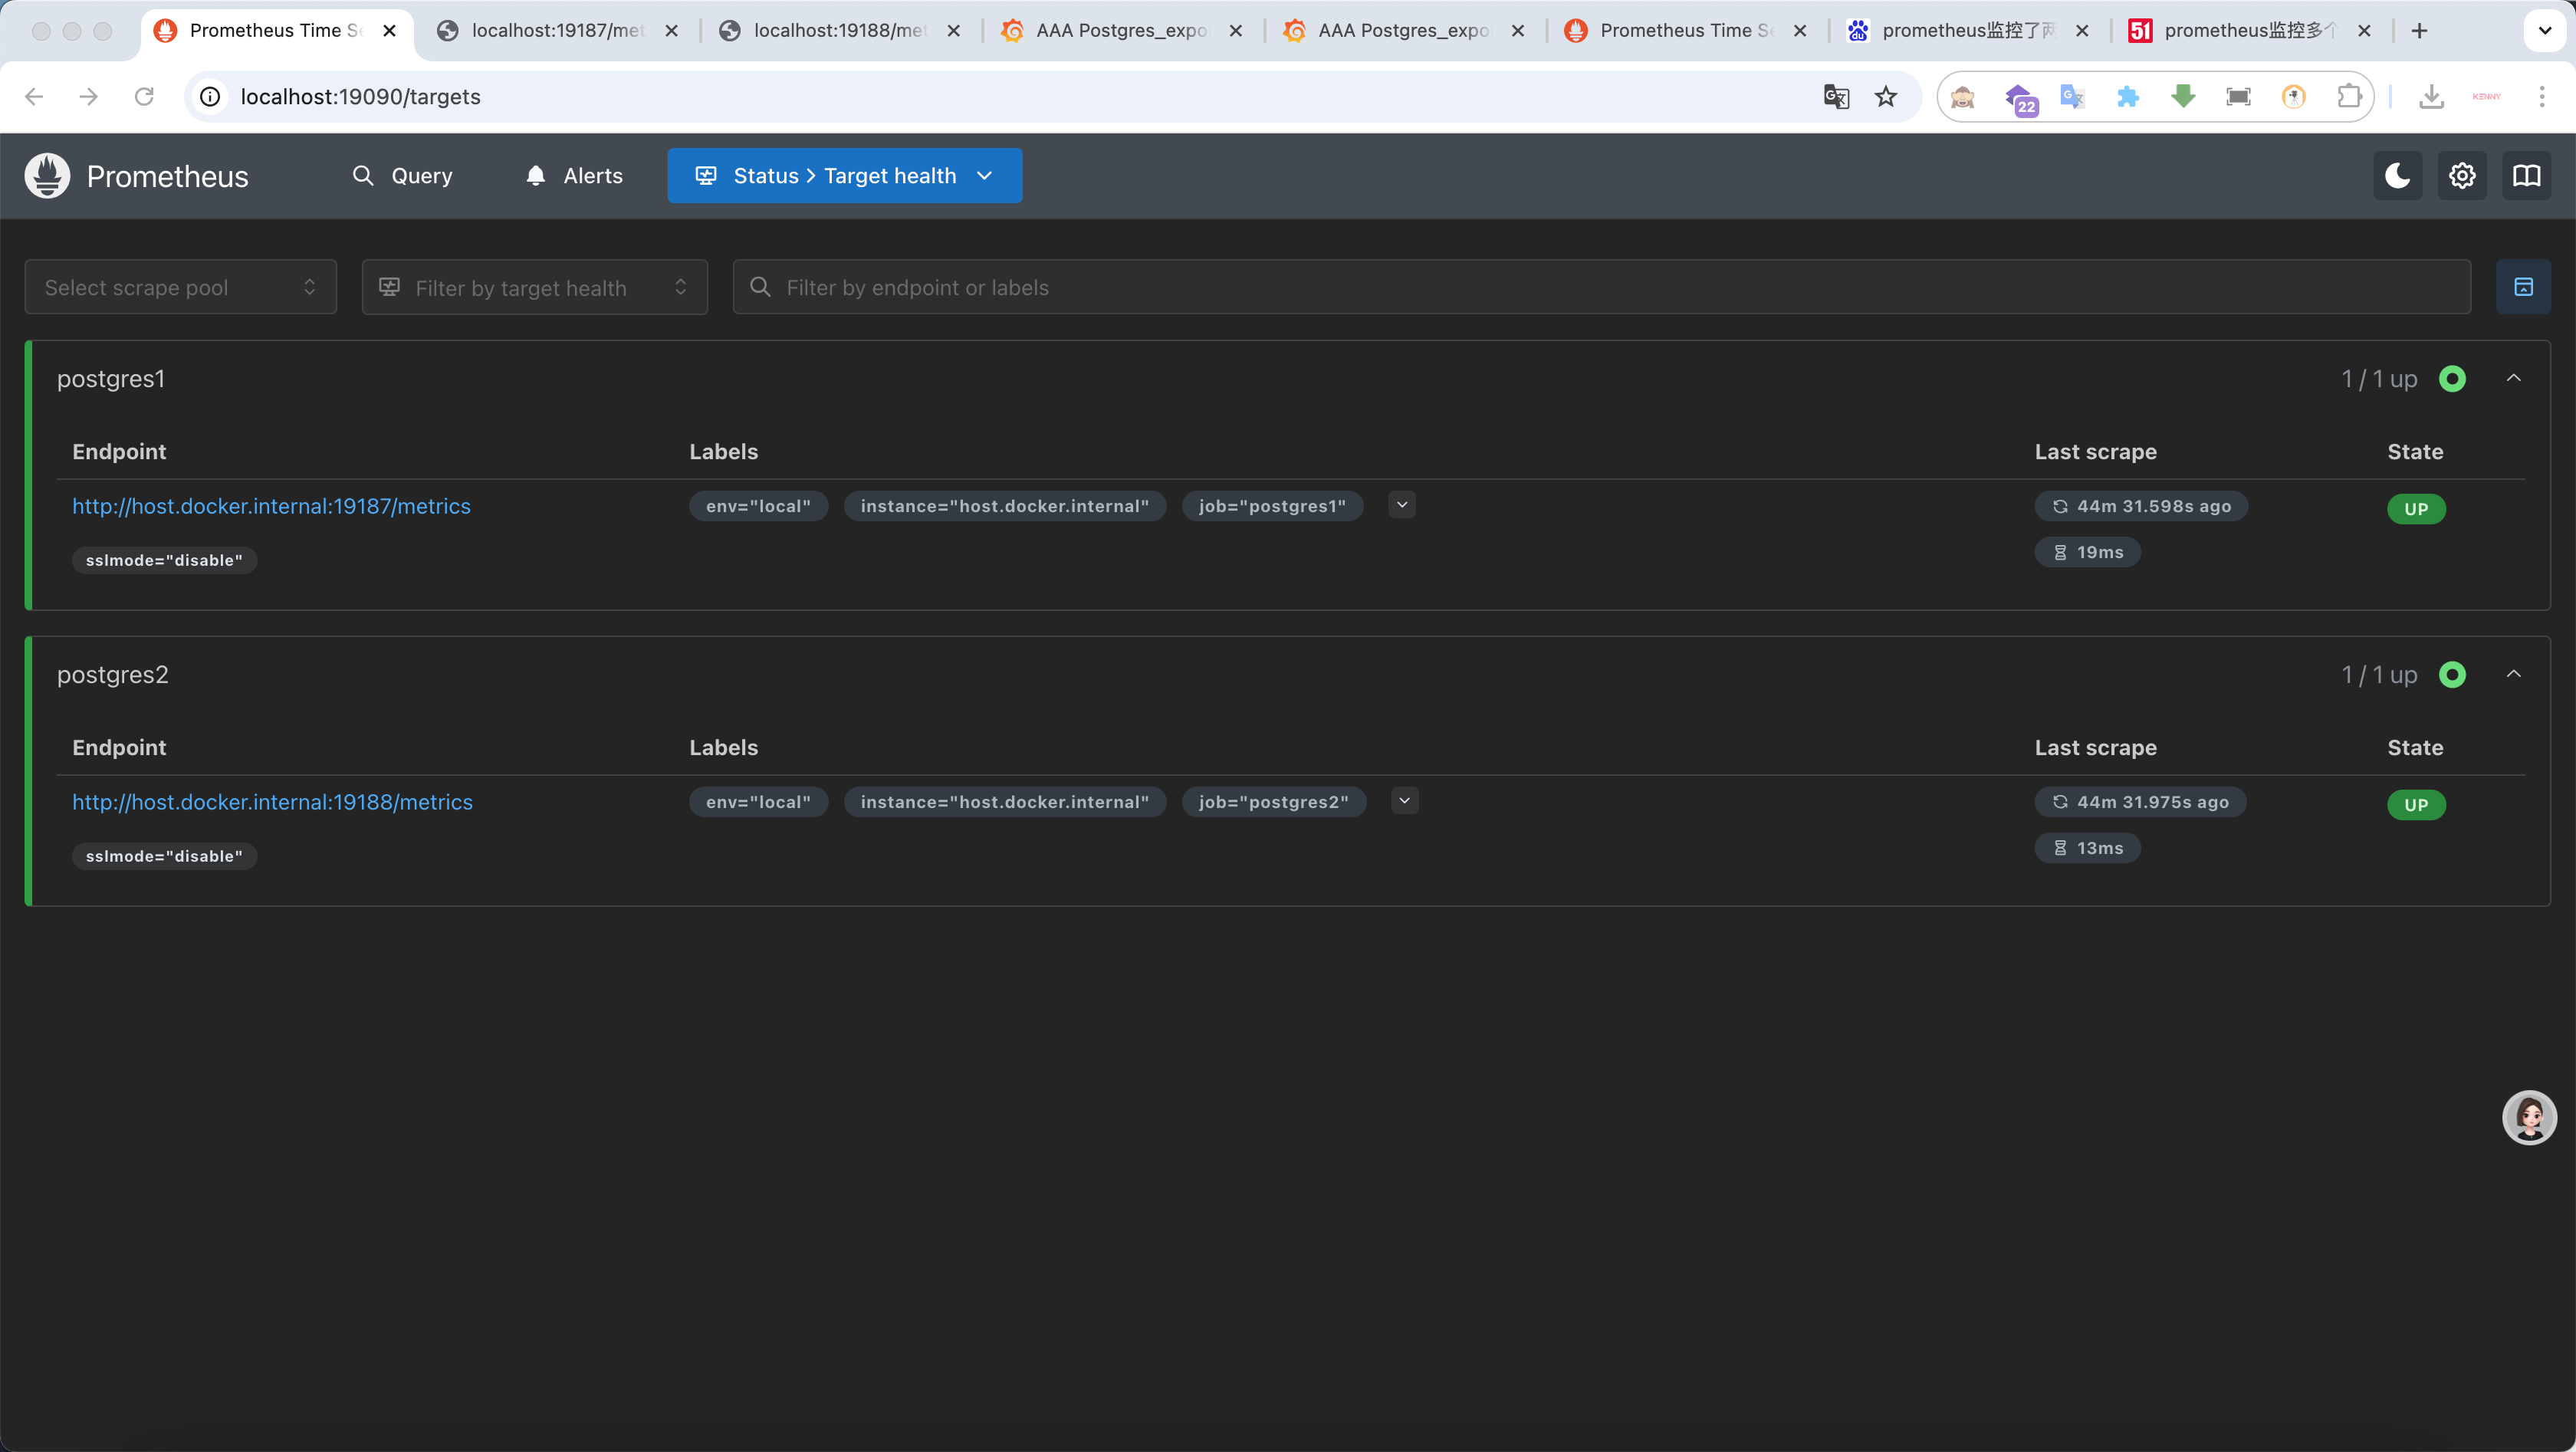The height and width of the screenshot is (1452, 2576).
Task: Click the screen capture extension icon
Action: coord(2238,96)
